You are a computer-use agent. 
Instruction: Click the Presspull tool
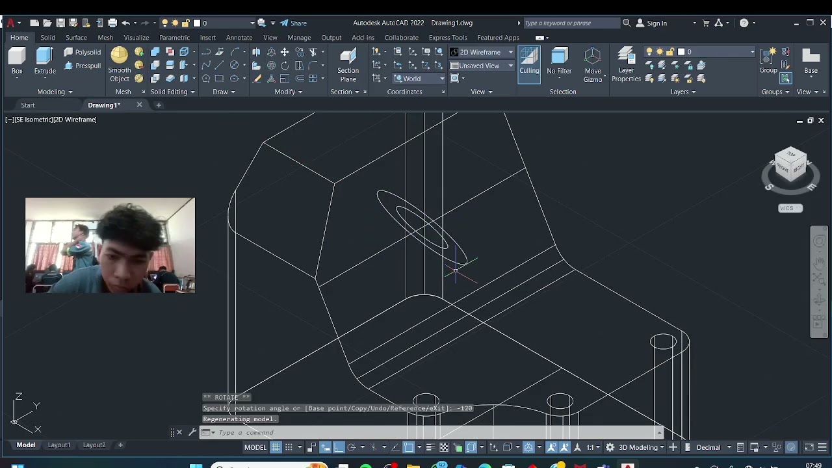(x=82, y=66)
